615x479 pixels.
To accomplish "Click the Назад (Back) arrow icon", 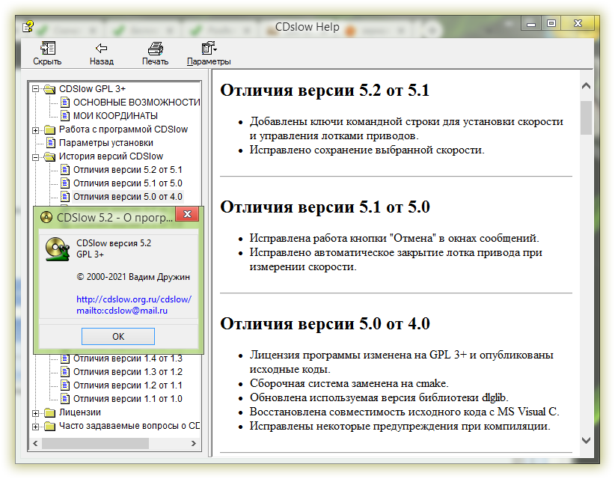I will (101, 49).
